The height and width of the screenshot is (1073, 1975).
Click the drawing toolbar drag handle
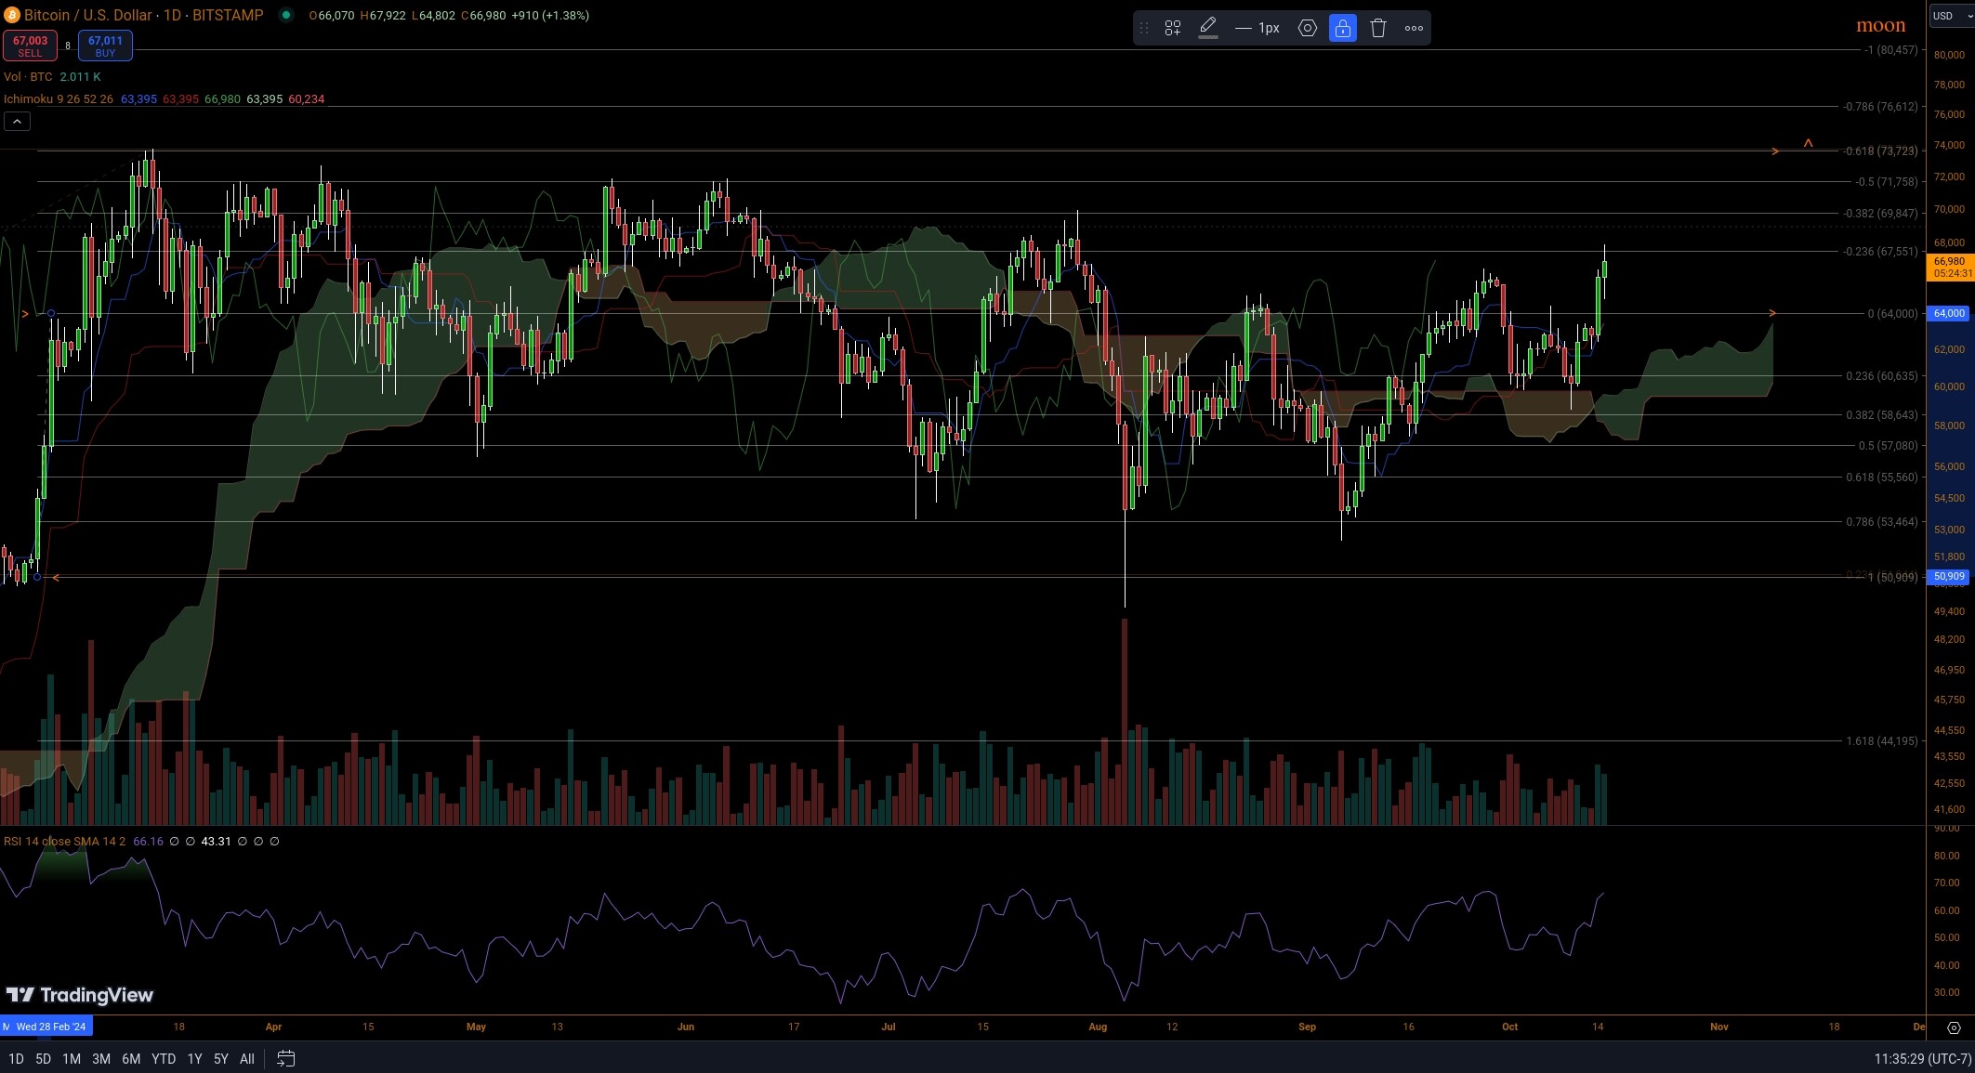[x=1144, y=28]
